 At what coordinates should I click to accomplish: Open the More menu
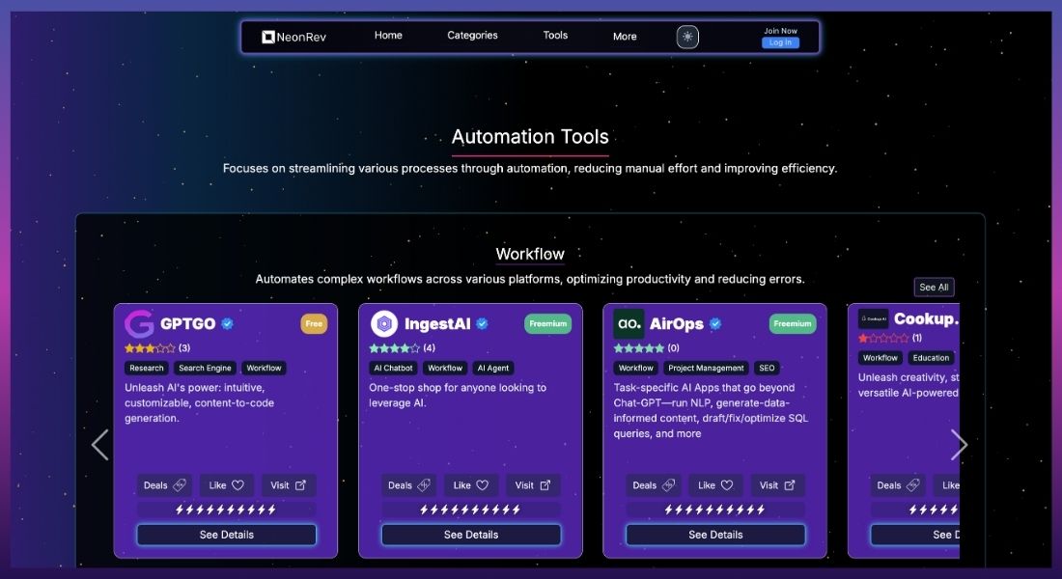click(x=625, y=37)
